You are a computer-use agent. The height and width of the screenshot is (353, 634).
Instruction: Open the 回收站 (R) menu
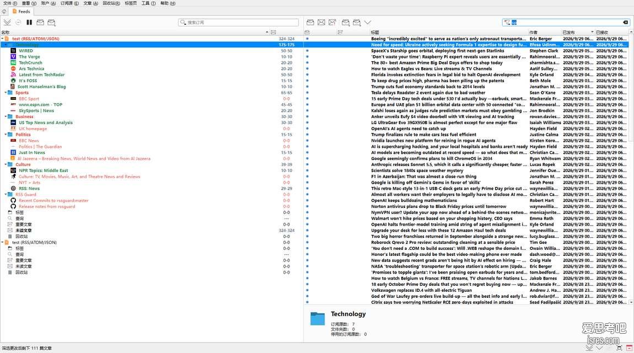[111, 3]
